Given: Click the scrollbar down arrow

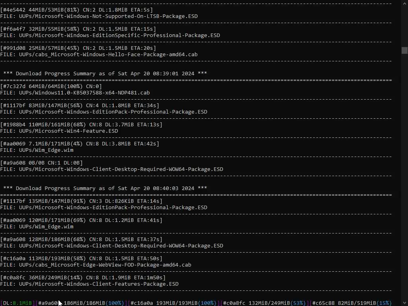Looking at the screenshot, I should pos(404,303).
